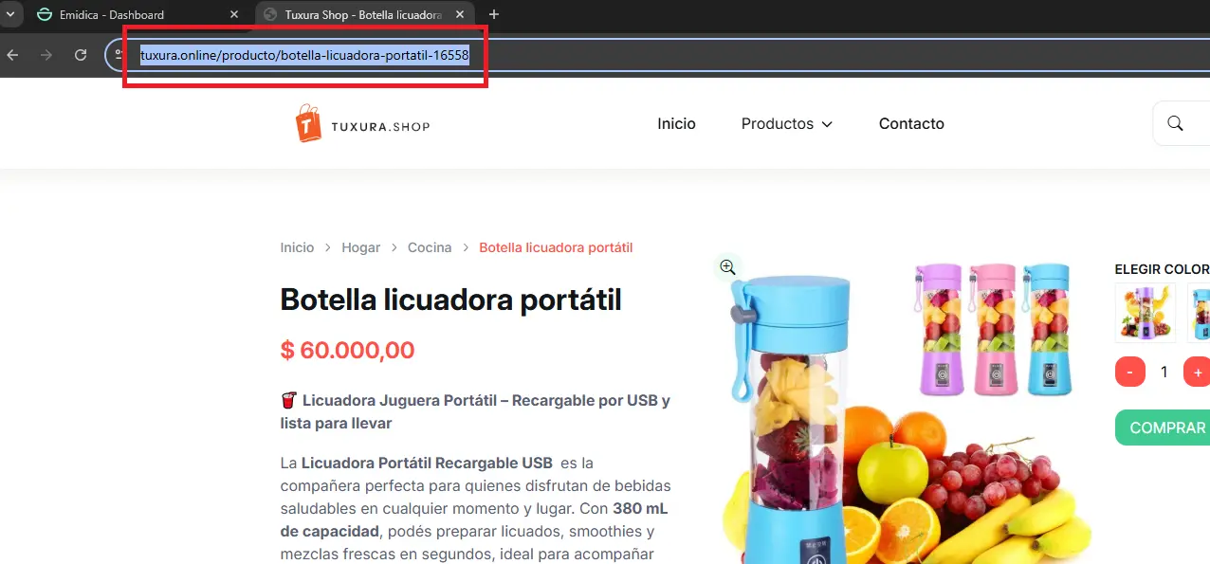Open a new browser tab with the plus icon

pyautogui.click(x=493, y=14)
